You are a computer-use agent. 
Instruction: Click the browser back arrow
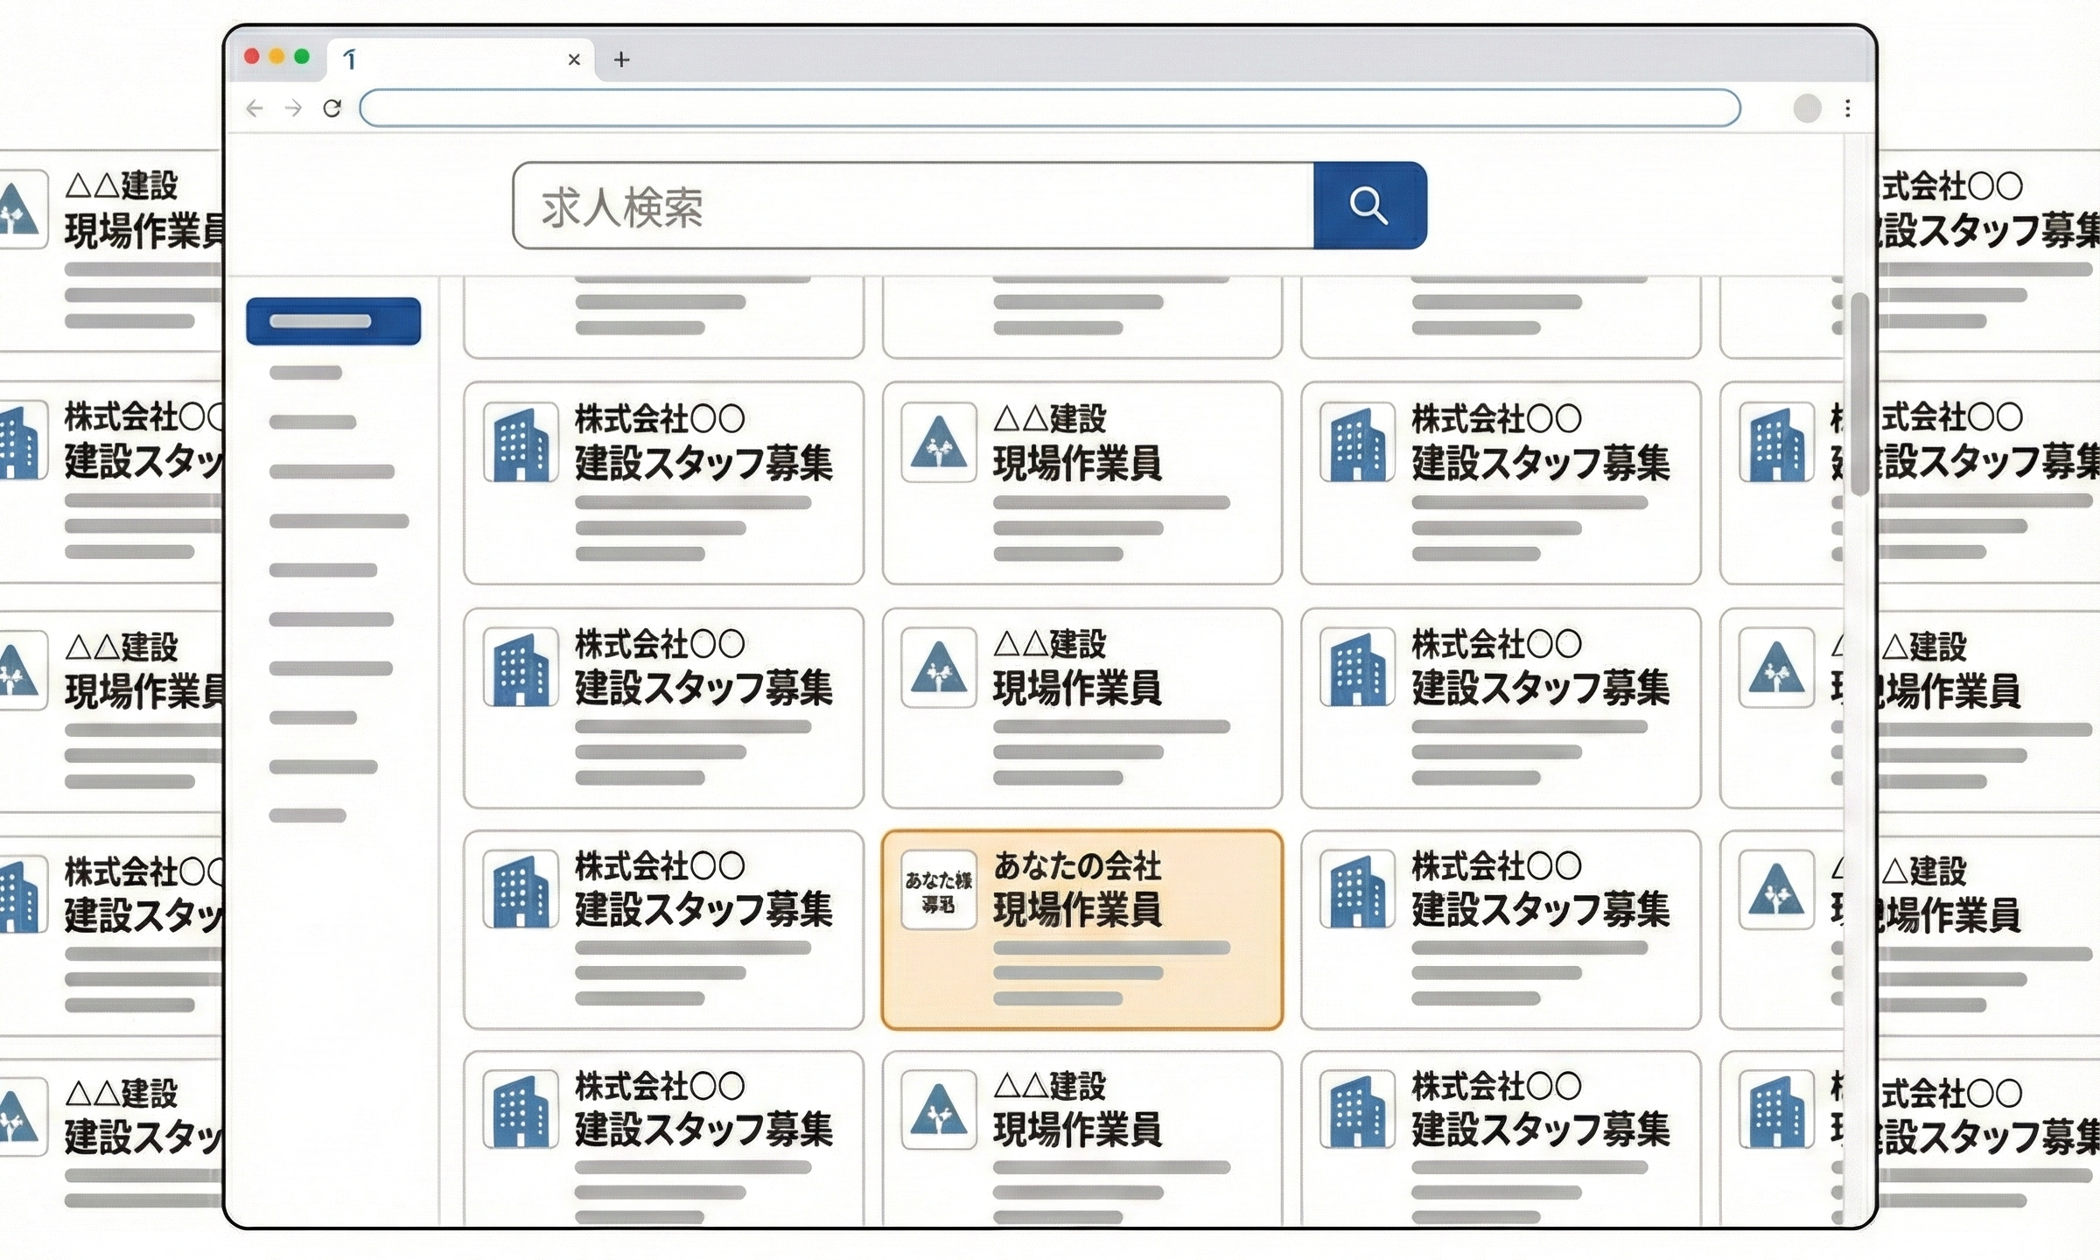255,108
